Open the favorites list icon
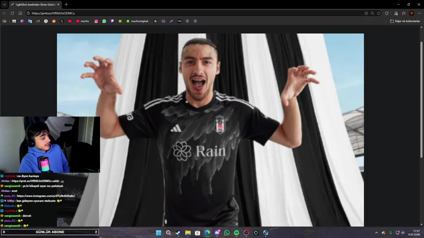424x238 pixels. click(403, 13)
